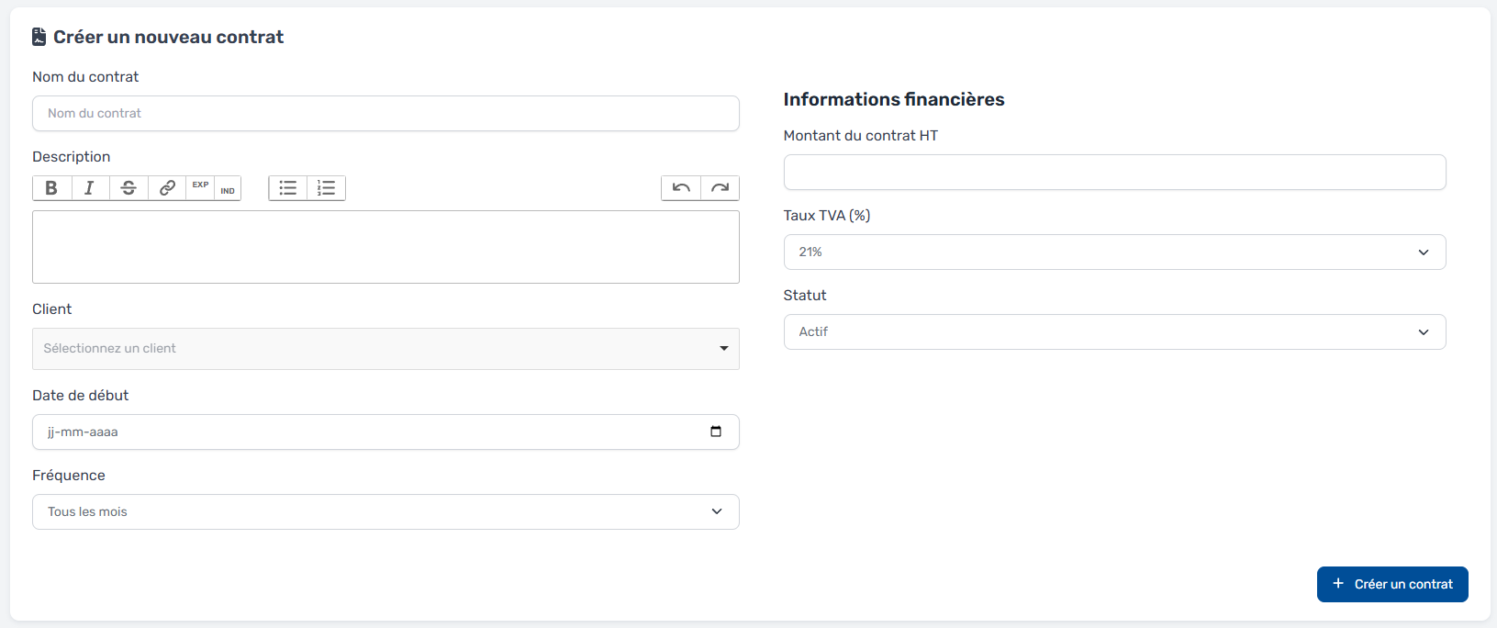Screen dimensions: 1497x628
Task: Open the Client selection dropdown
Action: point(385,349)
